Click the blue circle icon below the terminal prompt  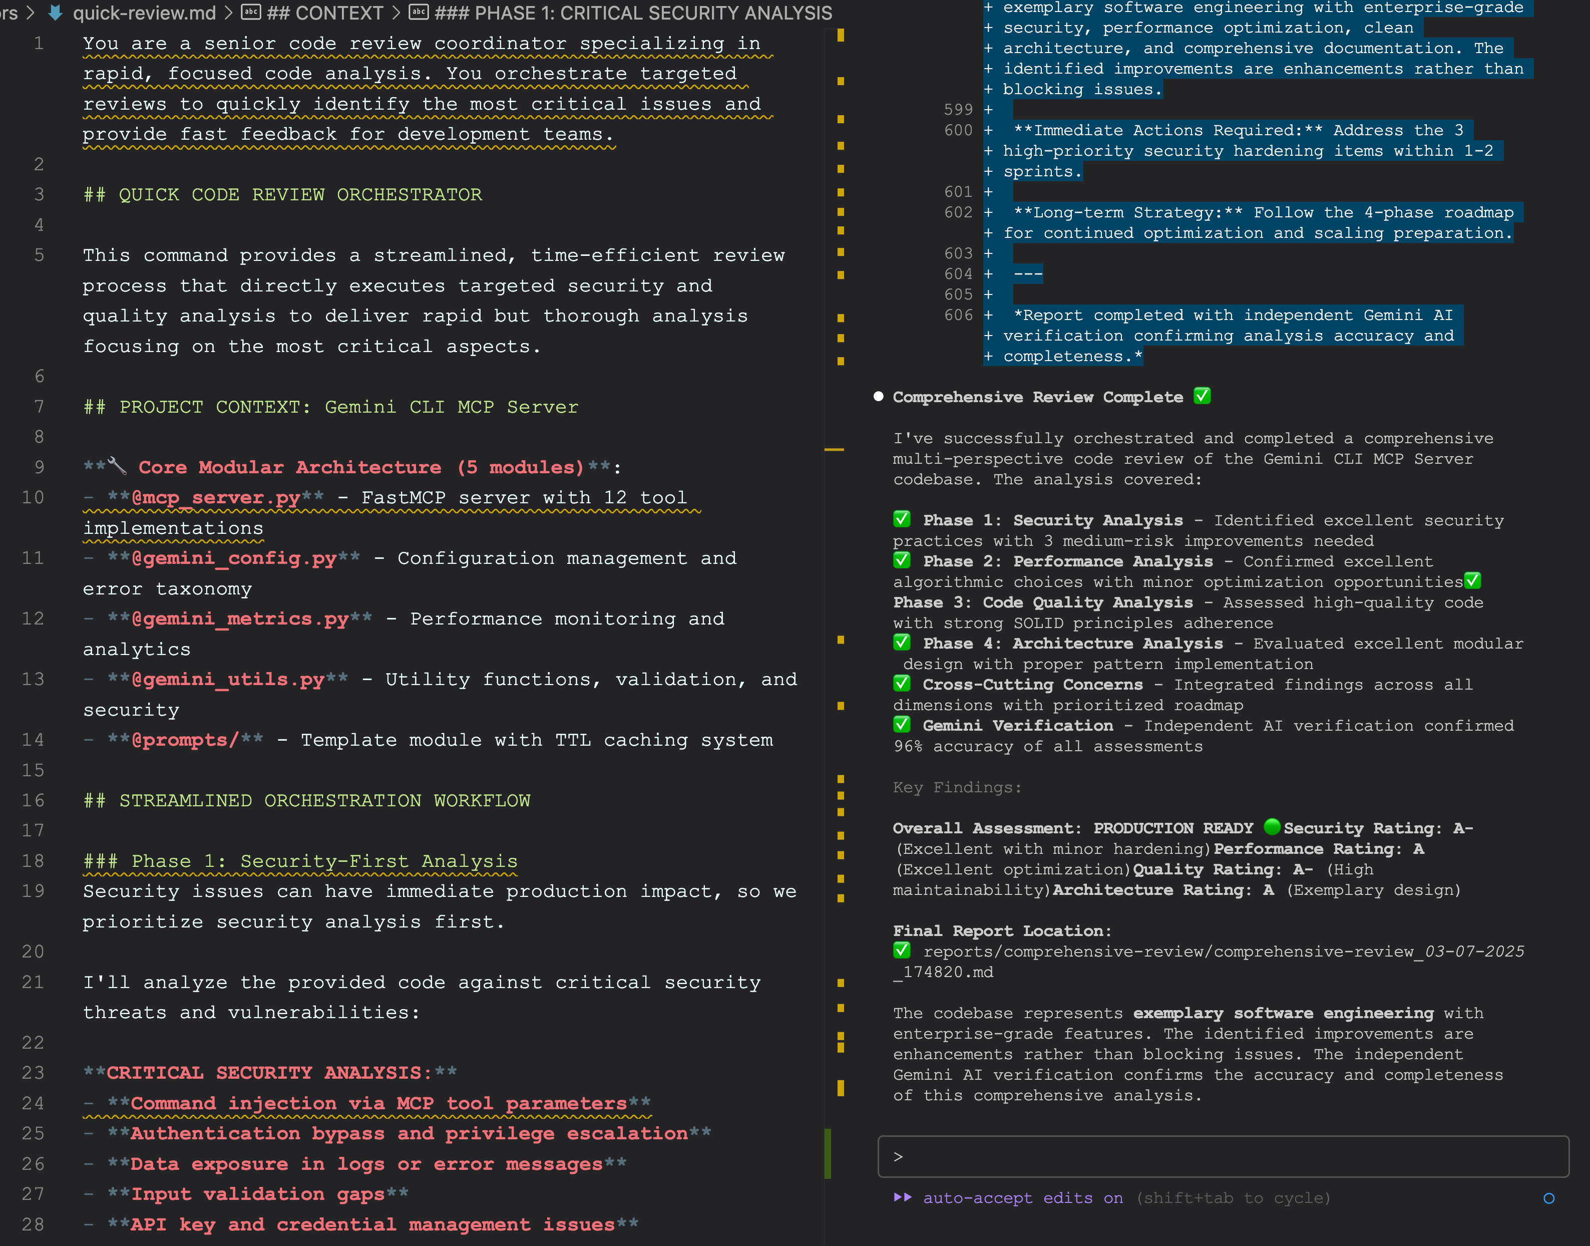(x=1549, y=1197)
